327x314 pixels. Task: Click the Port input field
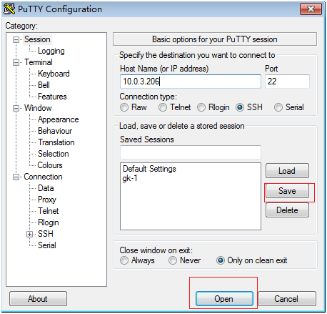pyautogui.click(x=287, y=82)
